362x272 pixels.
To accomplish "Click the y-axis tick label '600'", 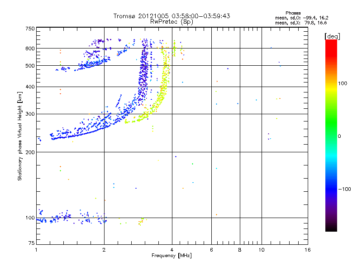I will coord(30,49).
